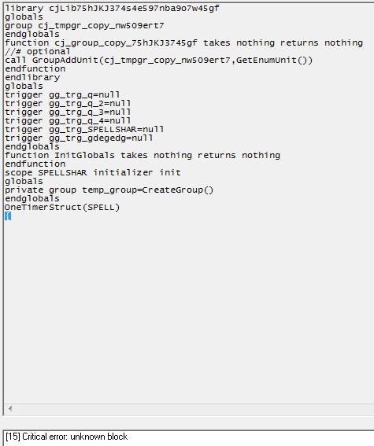
Task: Click the private group temp_group line
Action: 109,190
